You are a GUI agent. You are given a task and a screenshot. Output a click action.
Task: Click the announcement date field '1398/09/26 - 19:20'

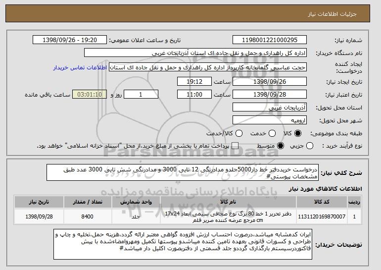(x=70, y=40)
